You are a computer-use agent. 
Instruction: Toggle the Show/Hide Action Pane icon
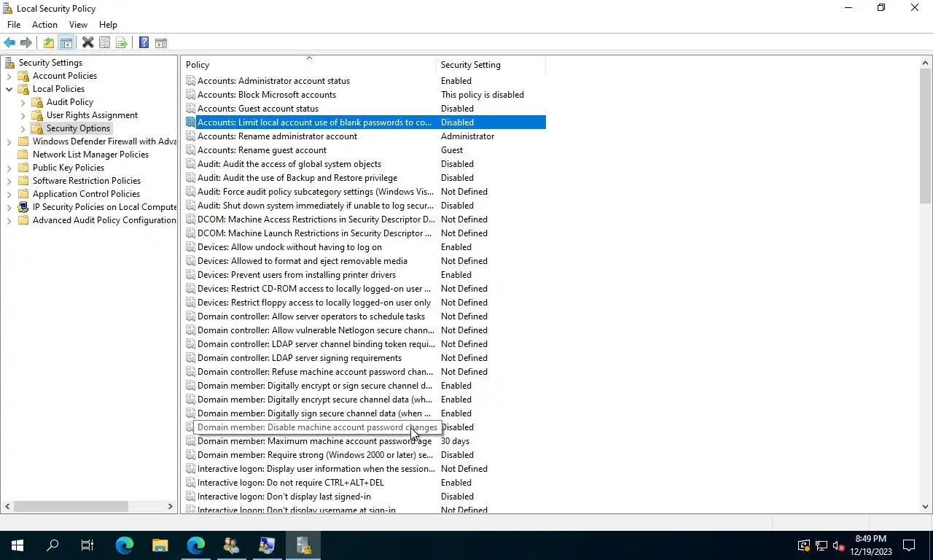(x=161, y=43)
